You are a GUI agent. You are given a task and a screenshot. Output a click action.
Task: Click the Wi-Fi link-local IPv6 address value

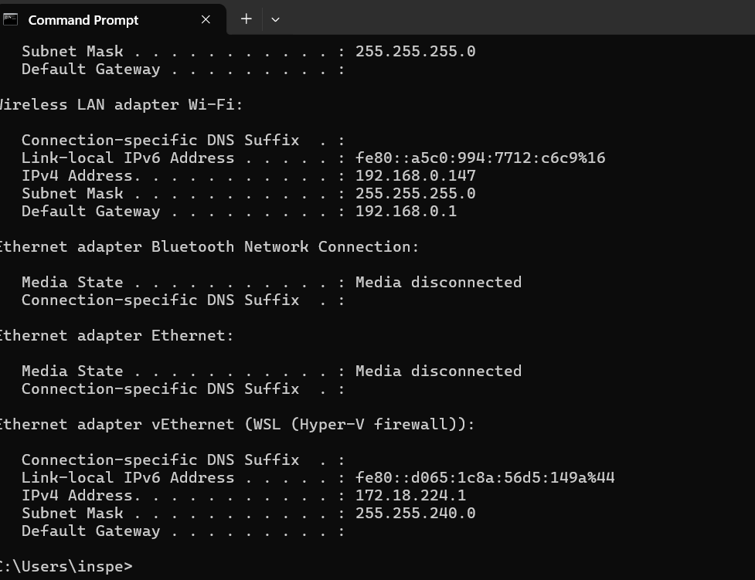pos(480,158)
